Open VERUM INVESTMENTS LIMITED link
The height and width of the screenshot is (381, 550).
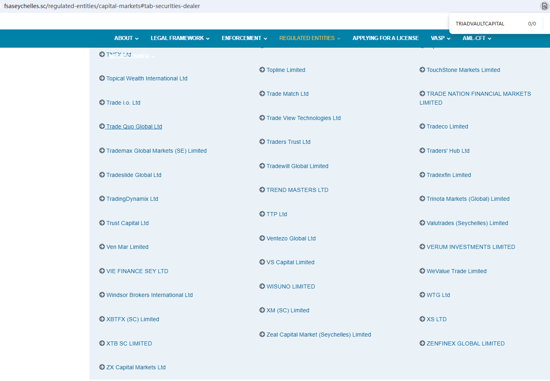(x=471, y=247)
